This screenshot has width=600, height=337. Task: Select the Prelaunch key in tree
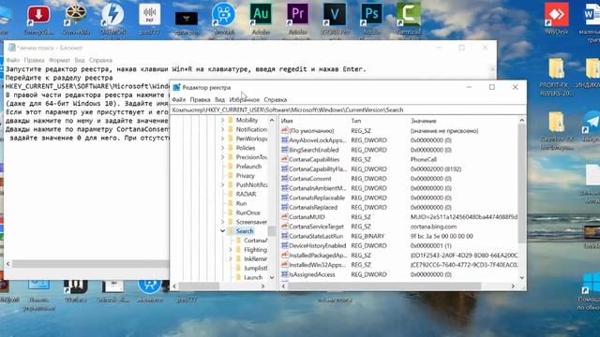[248, 167]
